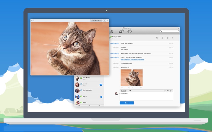Click the 'Its awesome Tonny!' message

(126, 64)
